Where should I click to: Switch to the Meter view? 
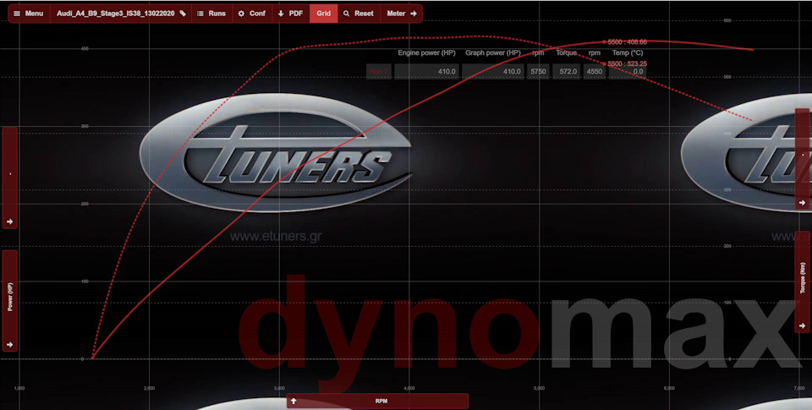[401, 14]
